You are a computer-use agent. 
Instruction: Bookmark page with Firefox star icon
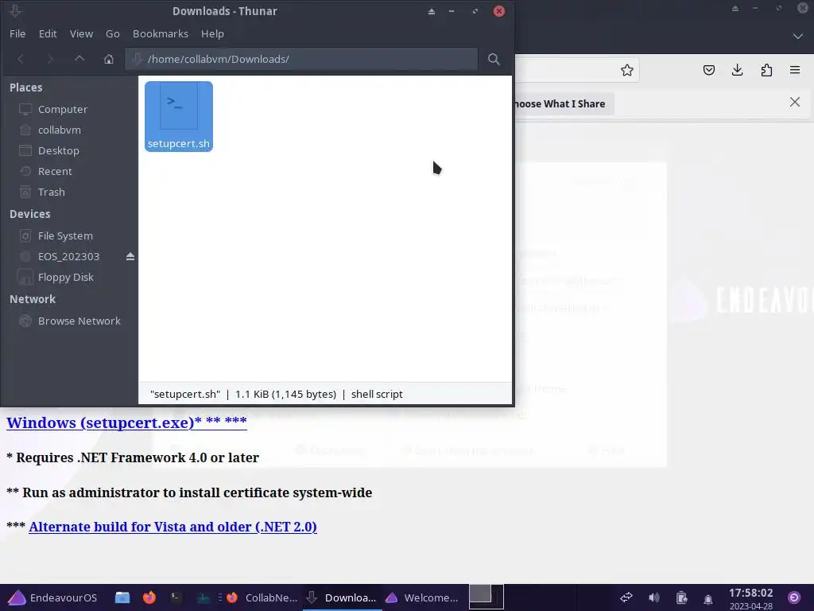pos(627,70)
